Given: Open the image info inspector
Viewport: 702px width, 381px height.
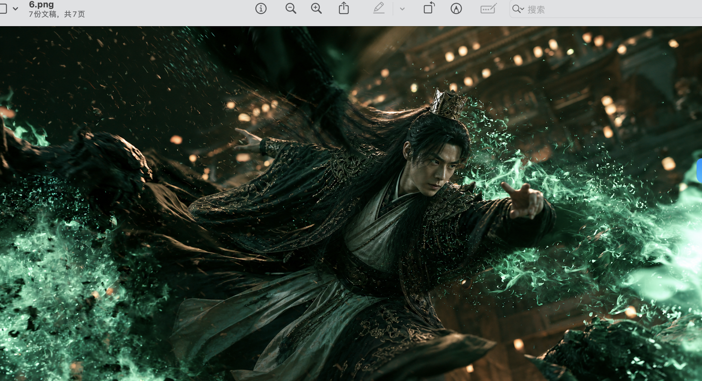Looking at the screenshot, I should click(261, 9).
